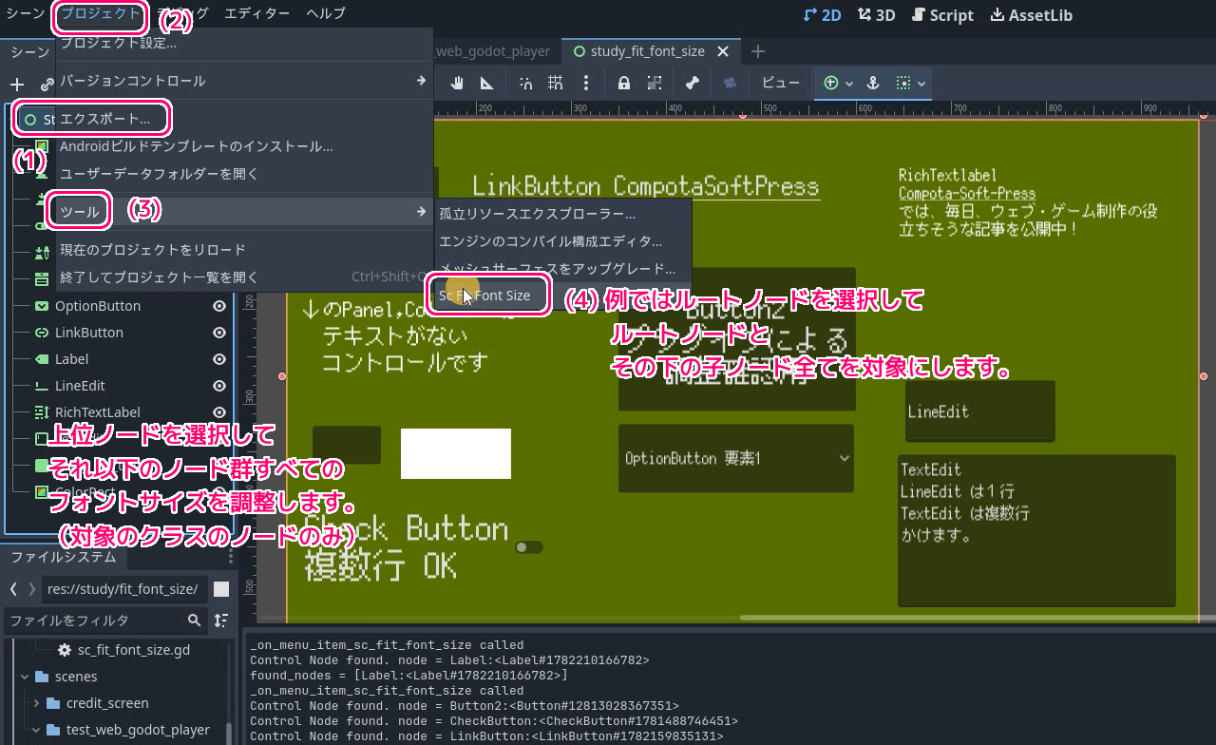The image size is (1216, 745).
Task: Click the instantiate child scene link icon
Action: point(47,85)
